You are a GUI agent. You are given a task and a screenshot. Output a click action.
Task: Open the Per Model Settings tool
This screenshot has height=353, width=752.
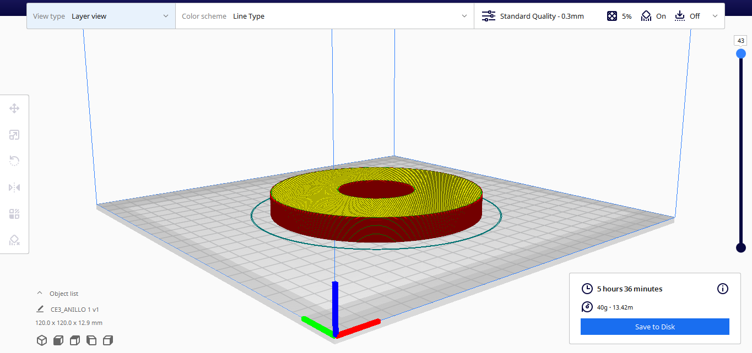tap(14, 214)
